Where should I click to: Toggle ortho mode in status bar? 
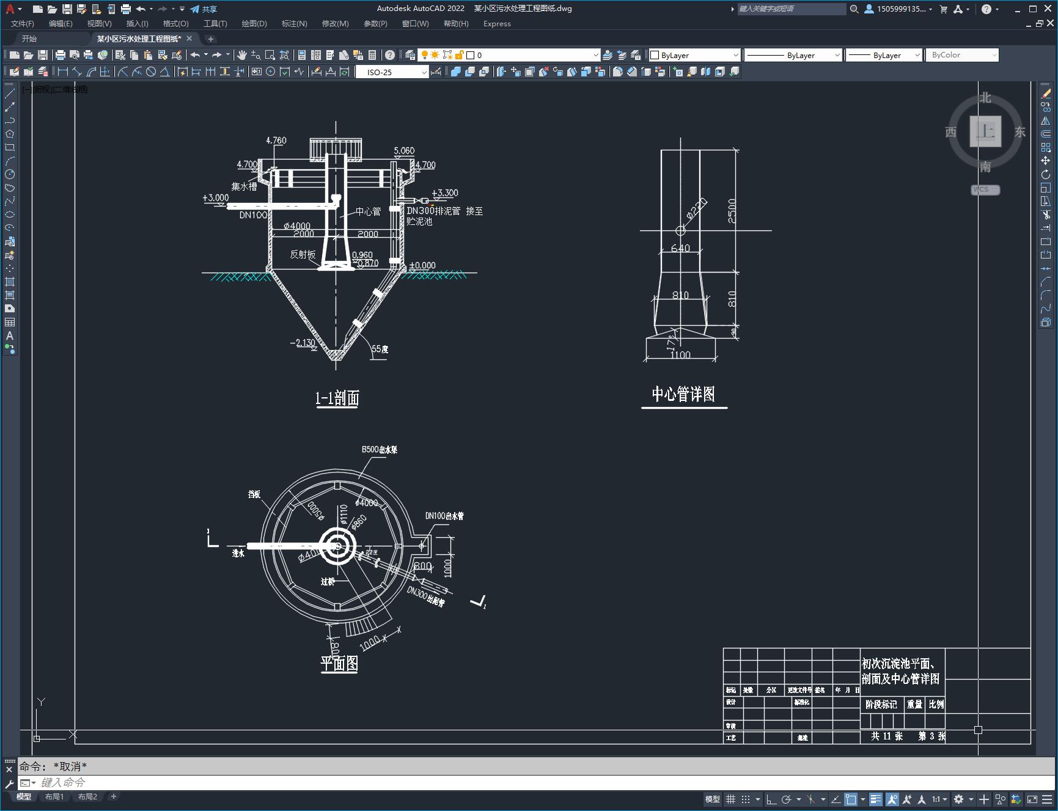tap(771, 799)
